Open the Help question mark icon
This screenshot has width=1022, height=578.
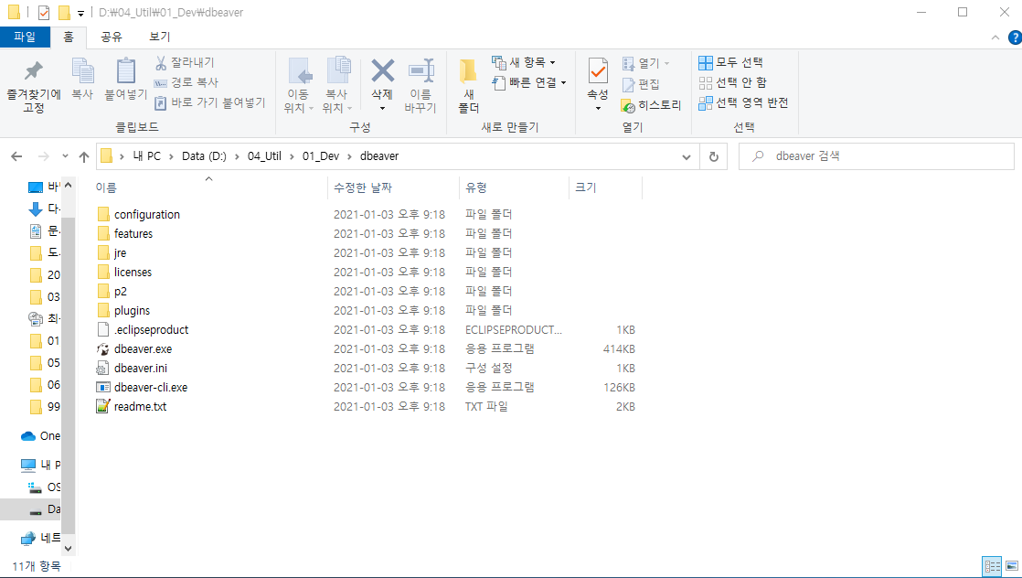[1015, 37]
